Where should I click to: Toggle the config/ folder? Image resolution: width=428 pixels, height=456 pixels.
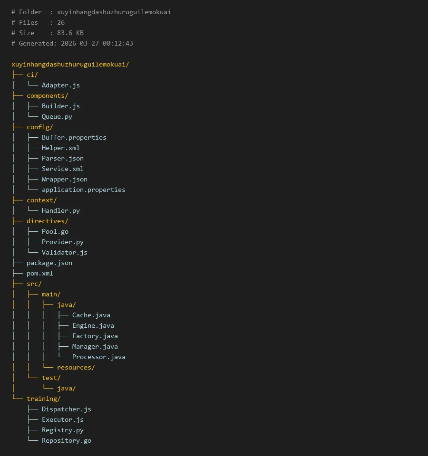click(x=39, y=127)
